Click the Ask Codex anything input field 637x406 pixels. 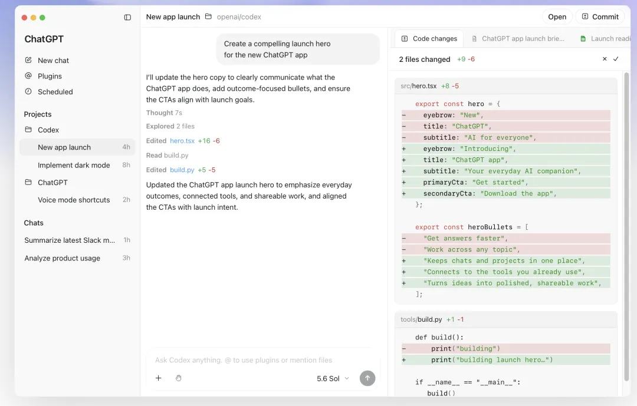[262, 360]
